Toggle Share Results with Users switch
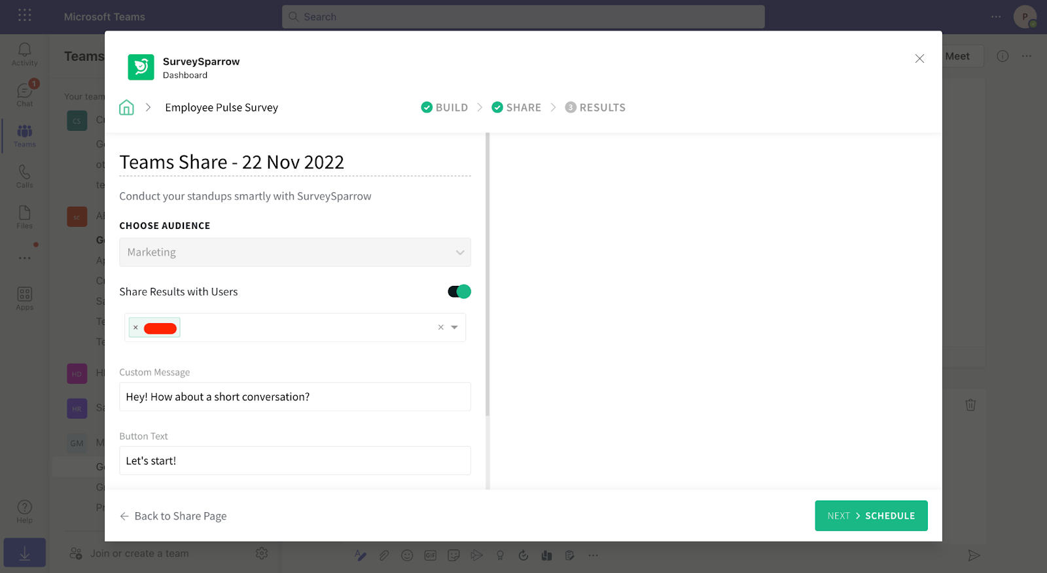 click(x=459, y=292)
